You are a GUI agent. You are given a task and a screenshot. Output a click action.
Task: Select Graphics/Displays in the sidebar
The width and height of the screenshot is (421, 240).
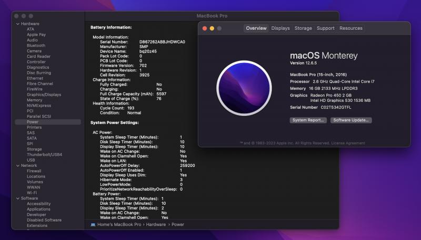(44, 95)
